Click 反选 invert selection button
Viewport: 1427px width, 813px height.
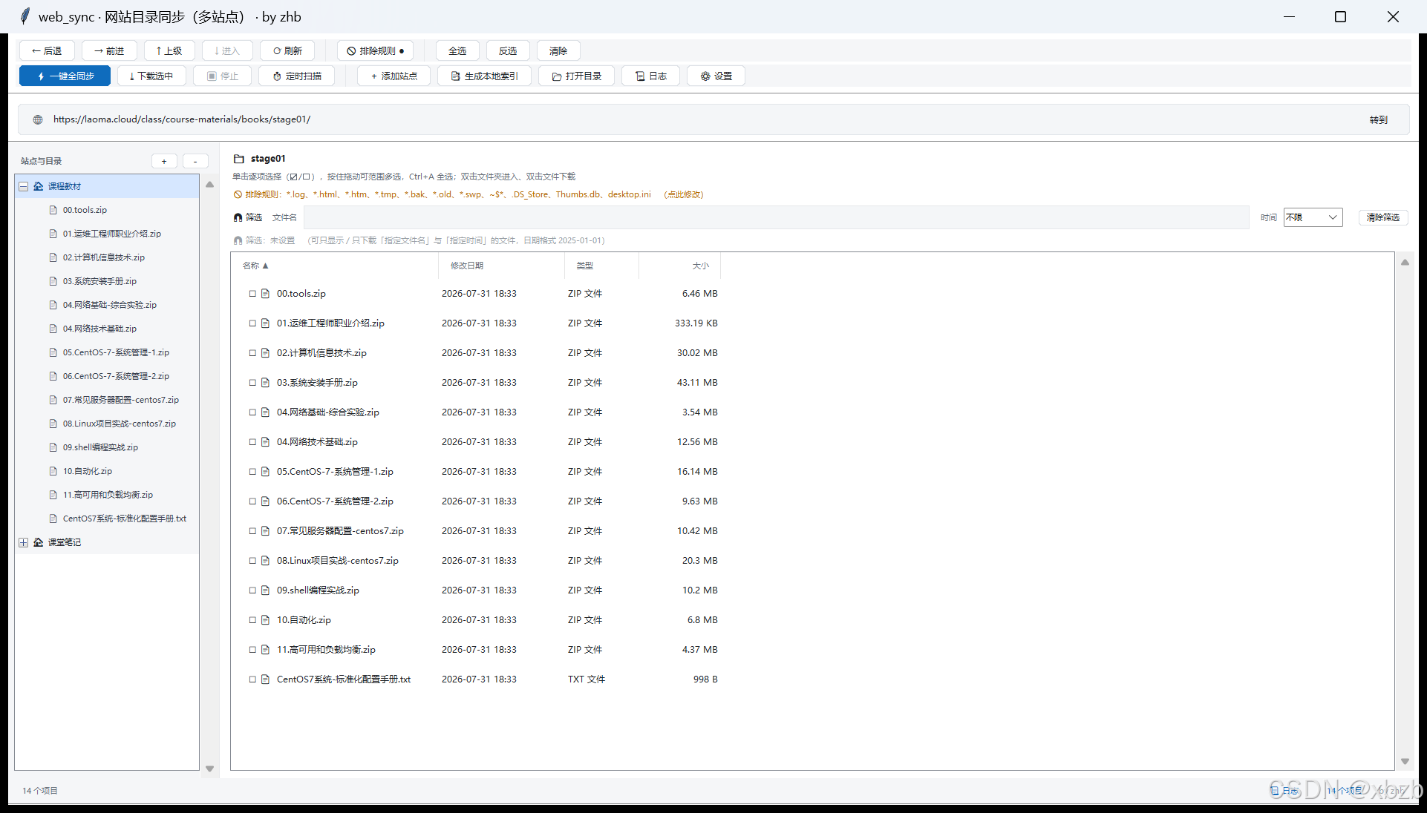pyautogui.click(x=508, y=50)
